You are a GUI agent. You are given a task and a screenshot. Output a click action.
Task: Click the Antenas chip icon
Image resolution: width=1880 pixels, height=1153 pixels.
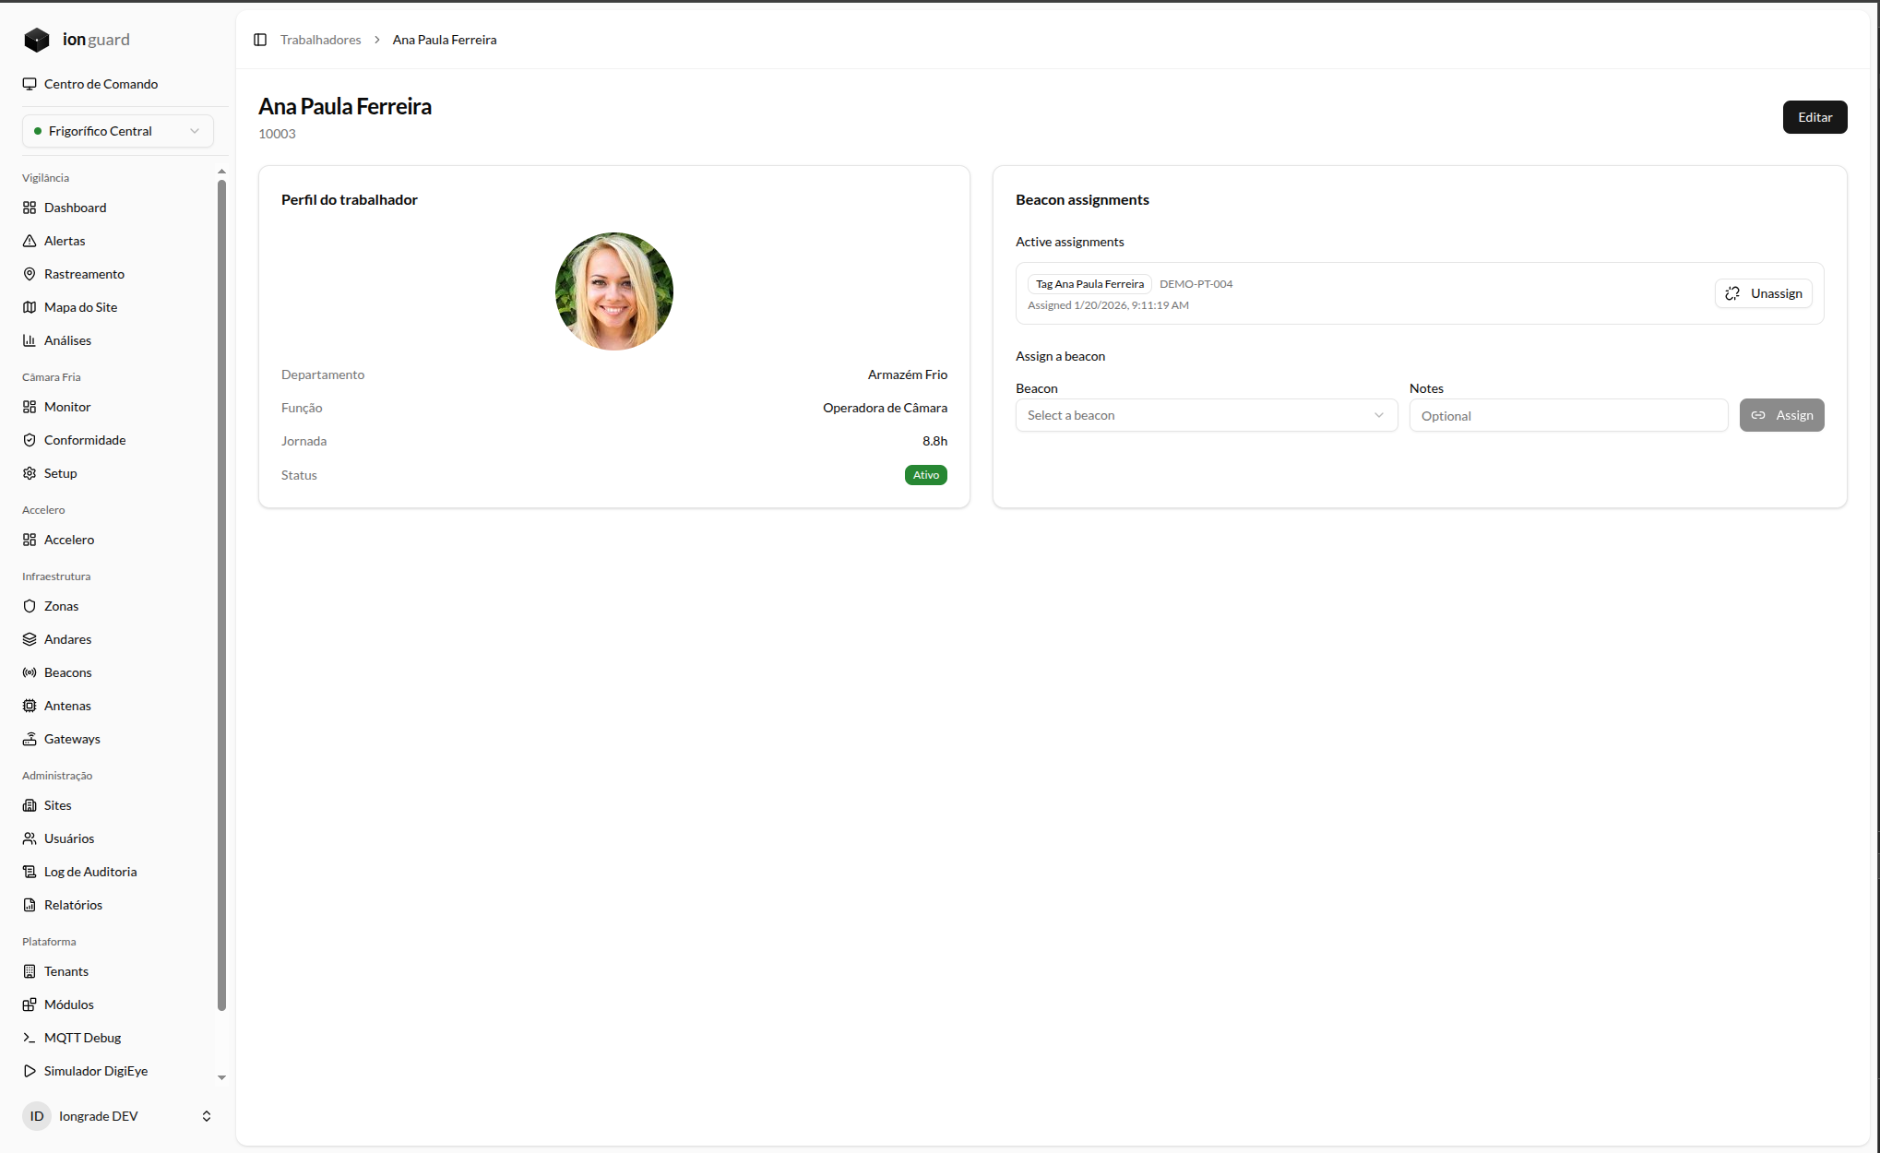(30, 706)
